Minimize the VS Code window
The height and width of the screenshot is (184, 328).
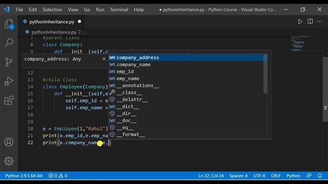click(x=286, y=9)
